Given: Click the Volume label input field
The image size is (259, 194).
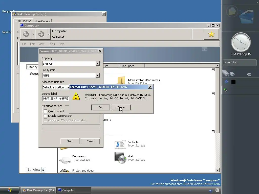Looking at the screenshot, I should point(55,99).
